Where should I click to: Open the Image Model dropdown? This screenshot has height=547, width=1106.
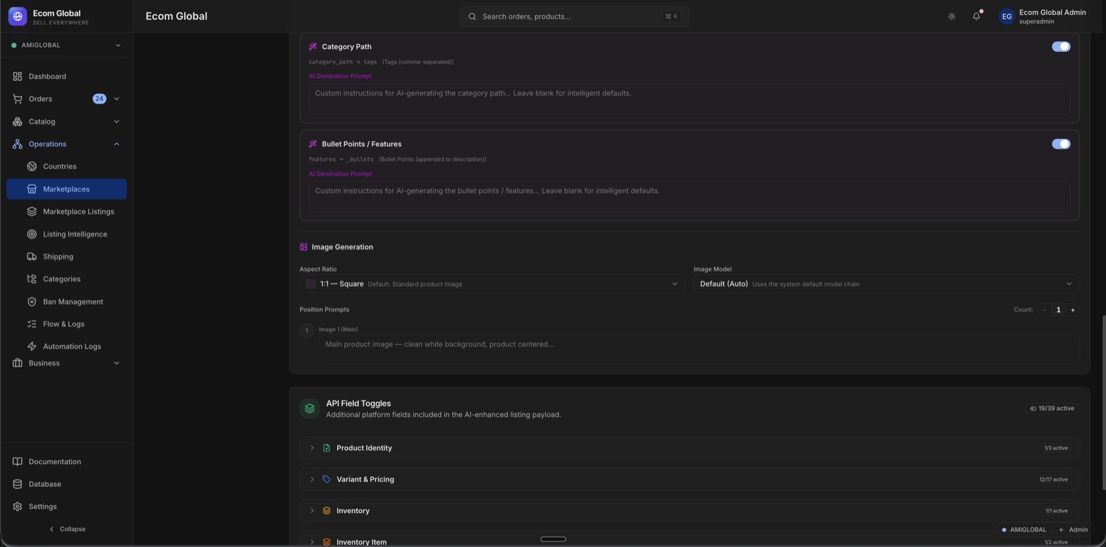[885, 284]
